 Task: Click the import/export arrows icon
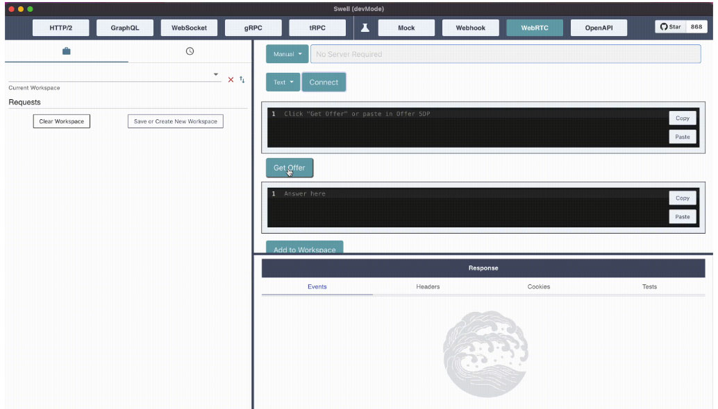pyautogui.click(x=242, y=80)
